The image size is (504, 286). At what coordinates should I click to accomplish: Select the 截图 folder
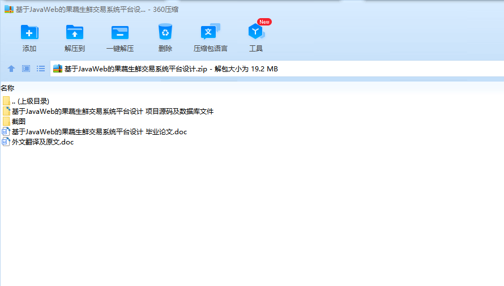(14, 121)
